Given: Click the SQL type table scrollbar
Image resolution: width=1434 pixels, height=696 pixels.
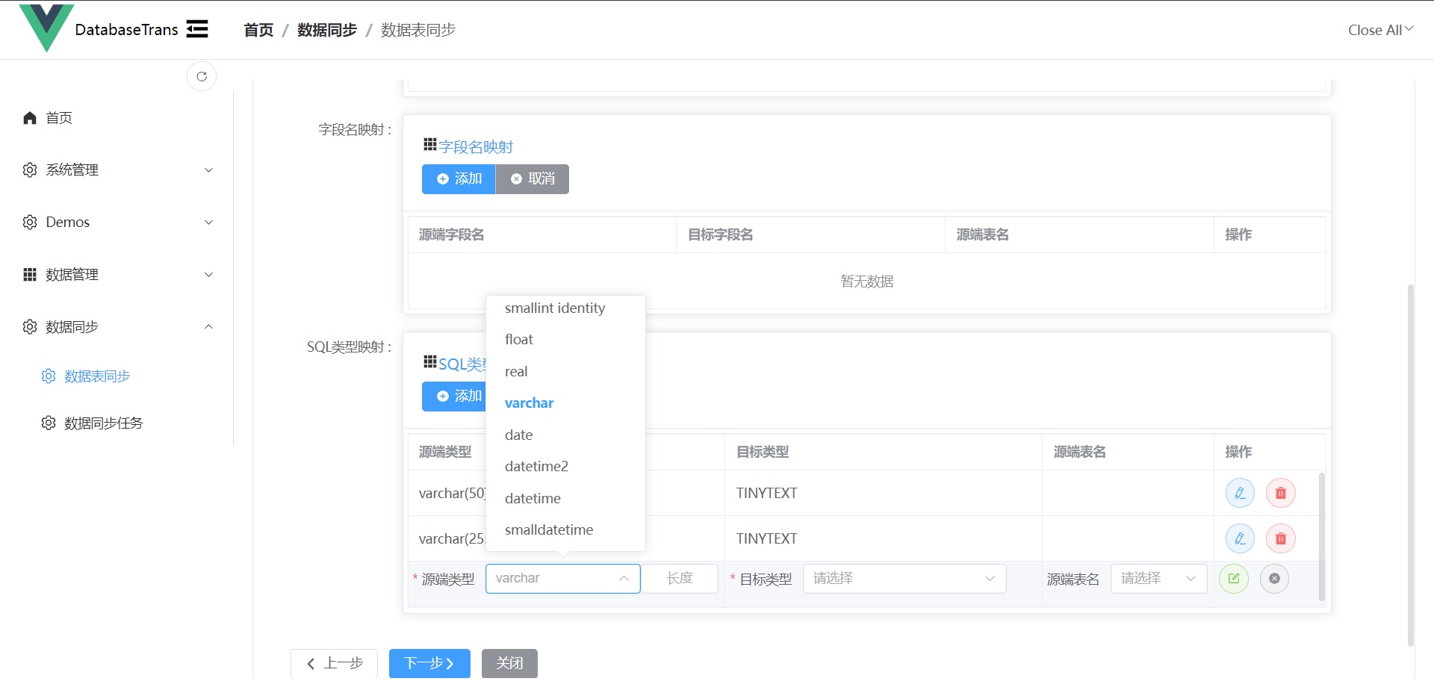Looking at the screenshot, I should pos(1322,536).
